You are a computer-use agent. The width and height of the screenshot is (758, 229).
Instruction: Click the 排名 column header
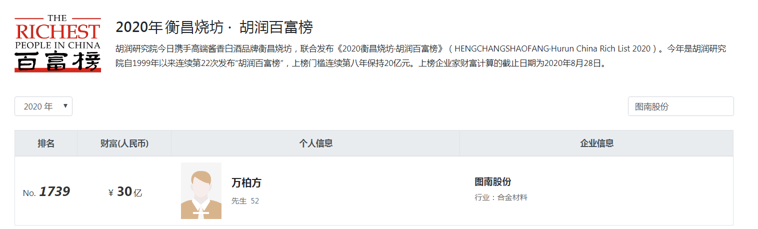coord(46,143)
